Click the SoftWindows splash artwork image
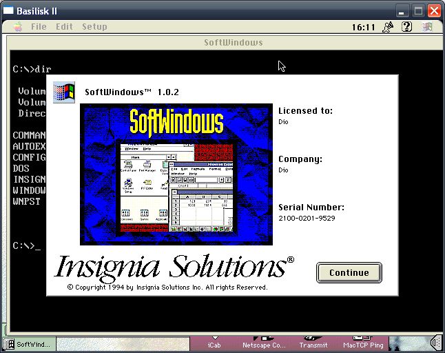Viewport: 445px width, 353px height. tap(176, 174)
